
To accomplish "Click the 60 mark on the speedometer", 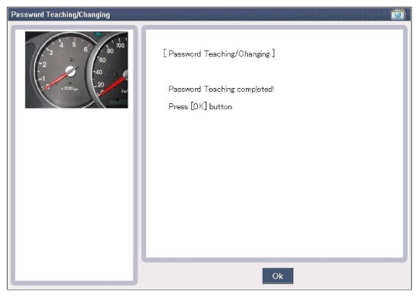I will coord(102,60).
